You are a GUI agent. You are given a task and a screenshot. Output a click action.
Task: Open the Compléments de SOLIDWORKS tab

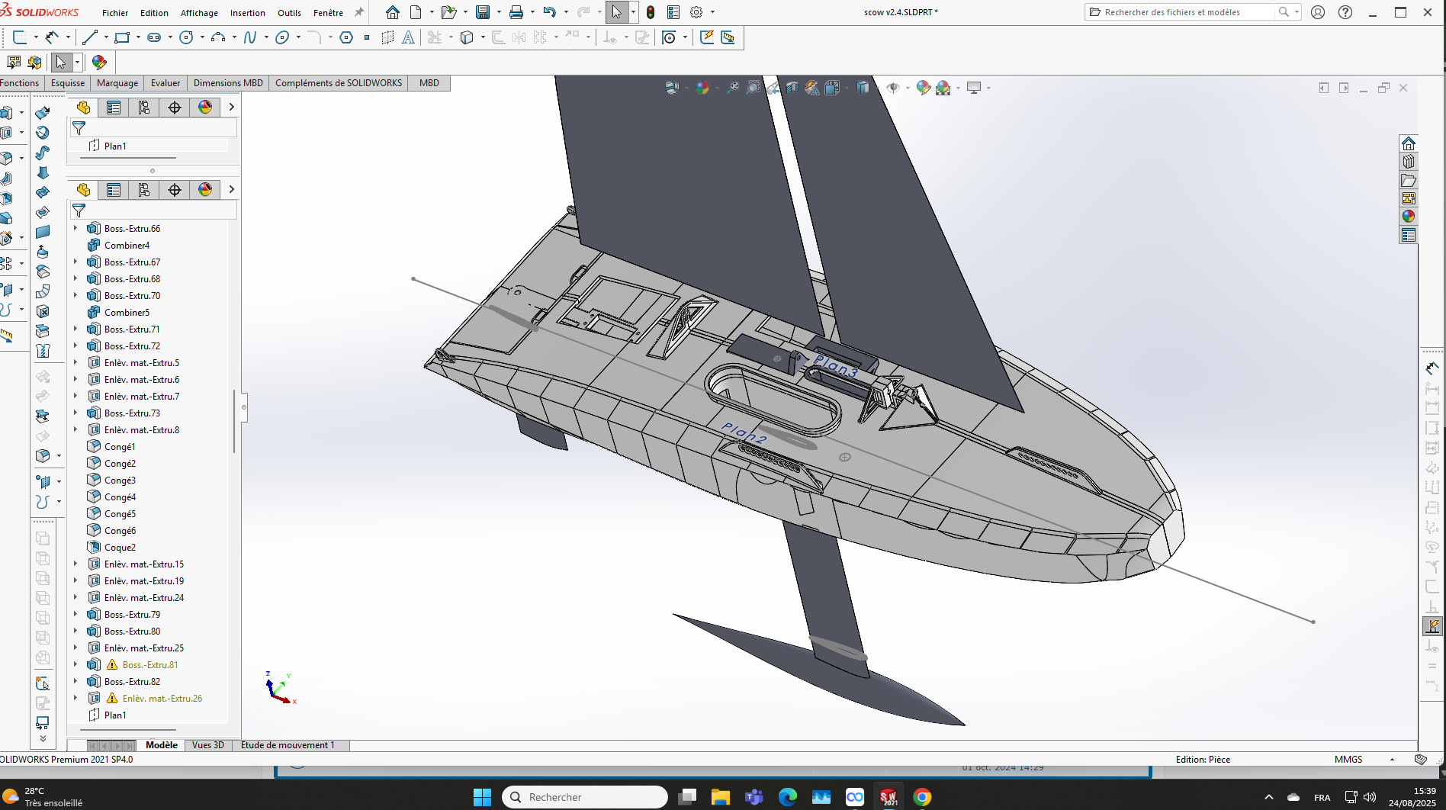click(339, 83)
